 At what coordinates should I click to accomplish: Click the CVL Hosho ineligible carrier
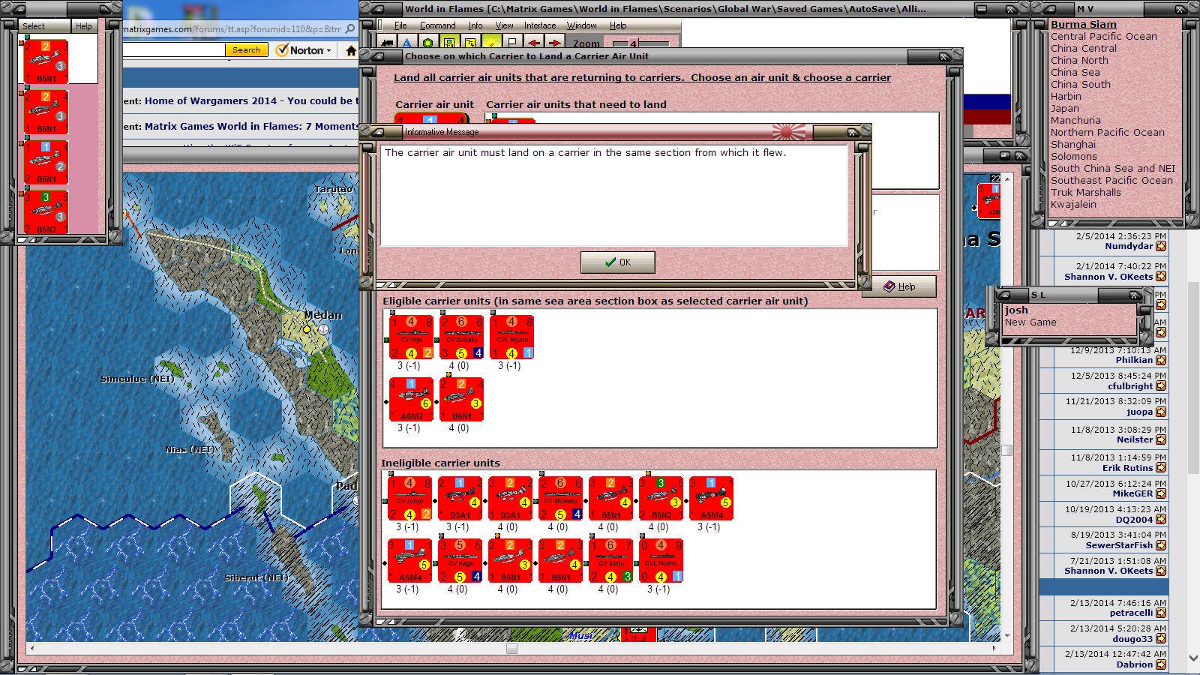pos(661,561)
